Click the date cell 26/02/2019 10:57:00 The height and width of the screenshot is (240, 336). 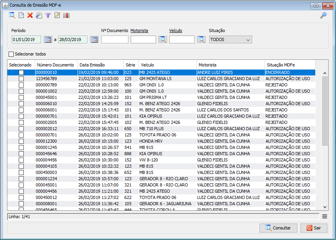tap(101, 179)
